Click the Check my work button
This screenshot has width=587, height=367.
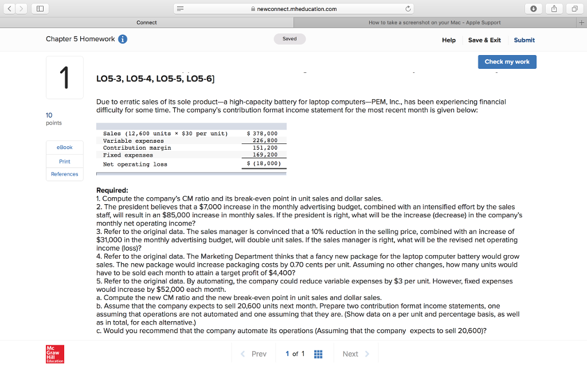point(507,62)
